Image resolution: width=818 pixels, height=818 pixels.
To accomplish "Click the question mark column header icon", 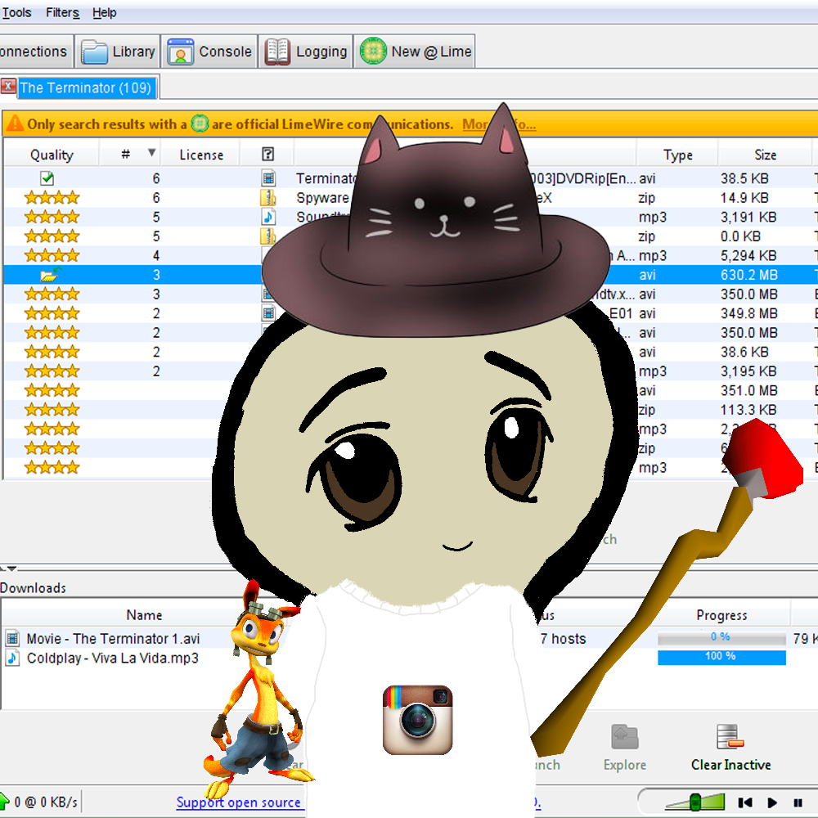I will 267,154.
